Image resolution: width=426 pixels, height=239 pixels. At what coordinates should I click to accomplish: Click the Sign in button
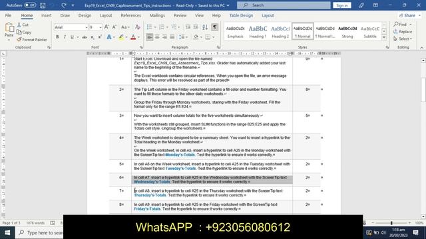coord(341,5)
